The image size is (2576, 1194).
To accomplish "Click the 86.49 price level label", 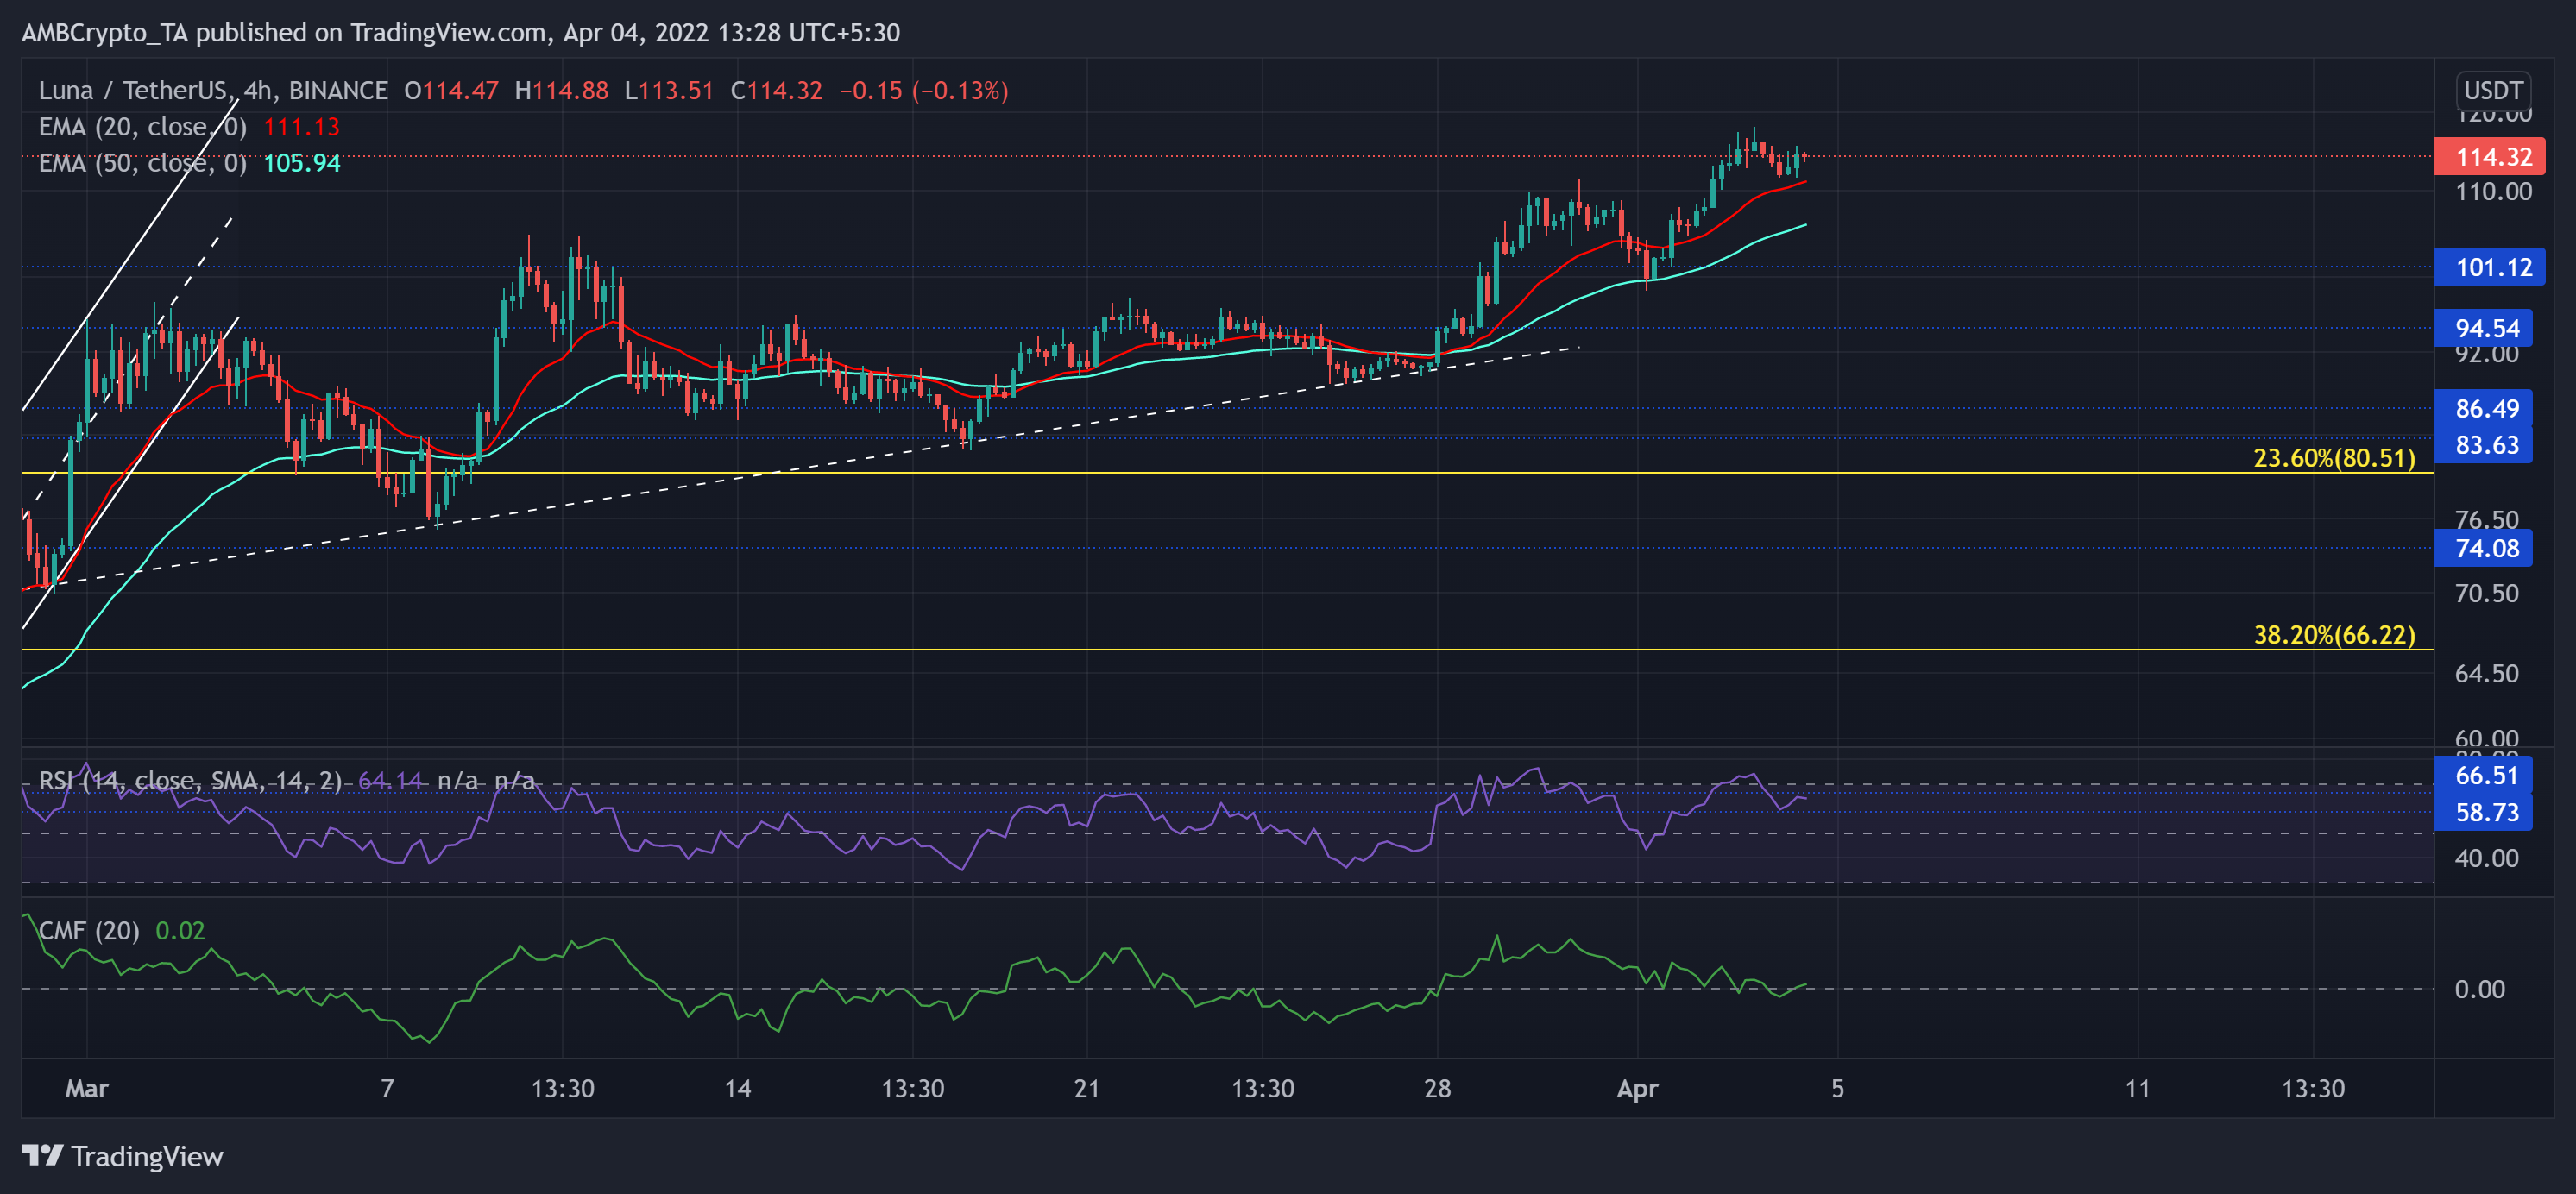I will [2486, 408].
